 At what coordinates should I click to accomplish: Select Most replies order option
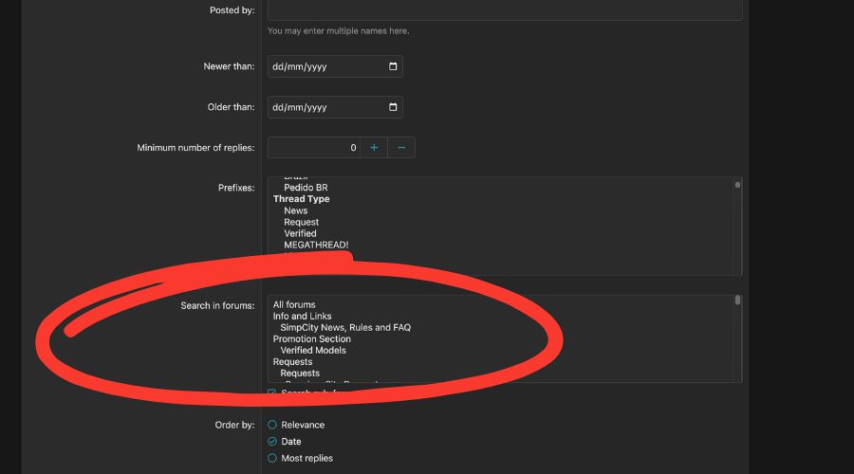pos(272,458)
